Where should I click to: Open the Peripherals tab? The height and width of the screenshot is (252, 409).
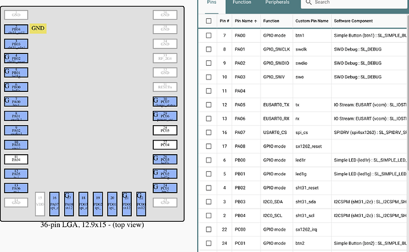tap(277, 2)
